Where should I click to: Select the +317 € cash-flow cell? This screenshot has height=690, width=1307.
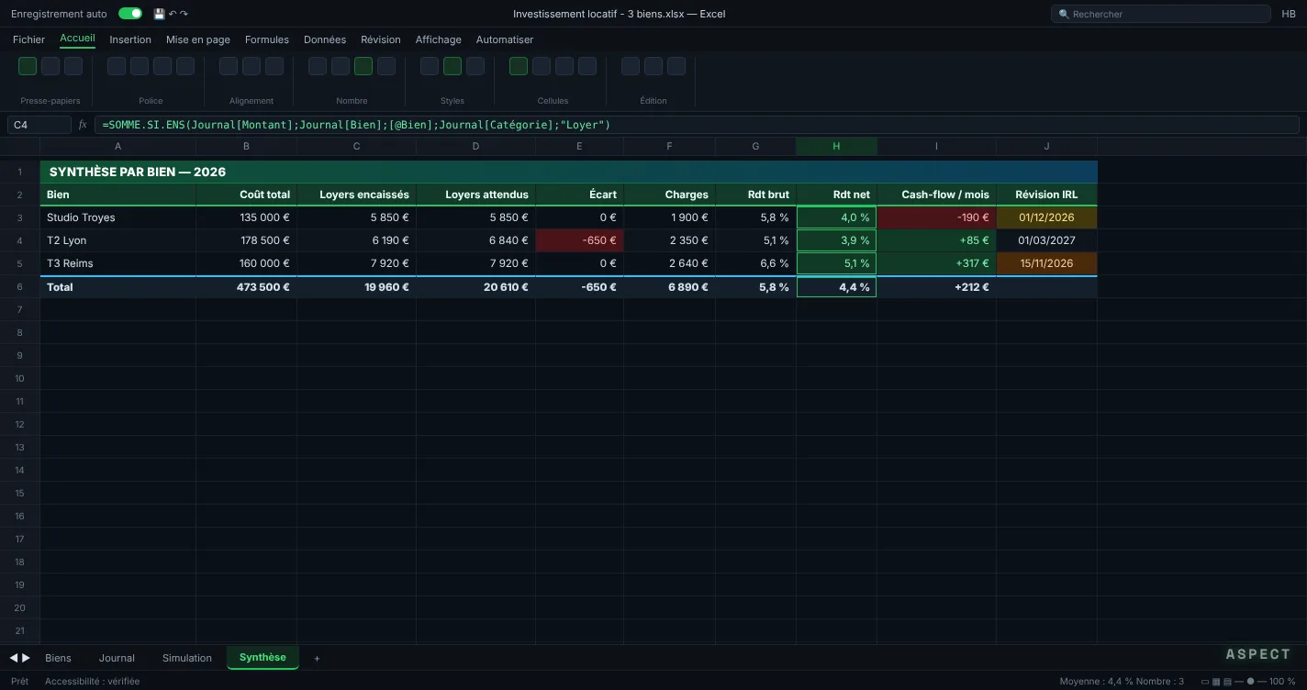(x=936, y=263)
